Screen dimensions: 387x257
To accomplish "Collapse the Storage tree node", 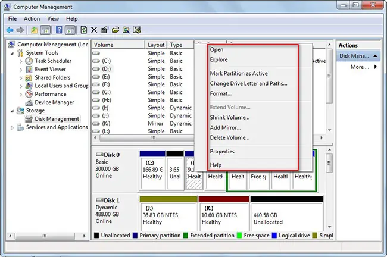I will click(12, 111).
